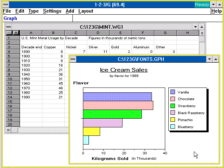Open the Settings menu
224x168 pixels.
coord(52,11)
